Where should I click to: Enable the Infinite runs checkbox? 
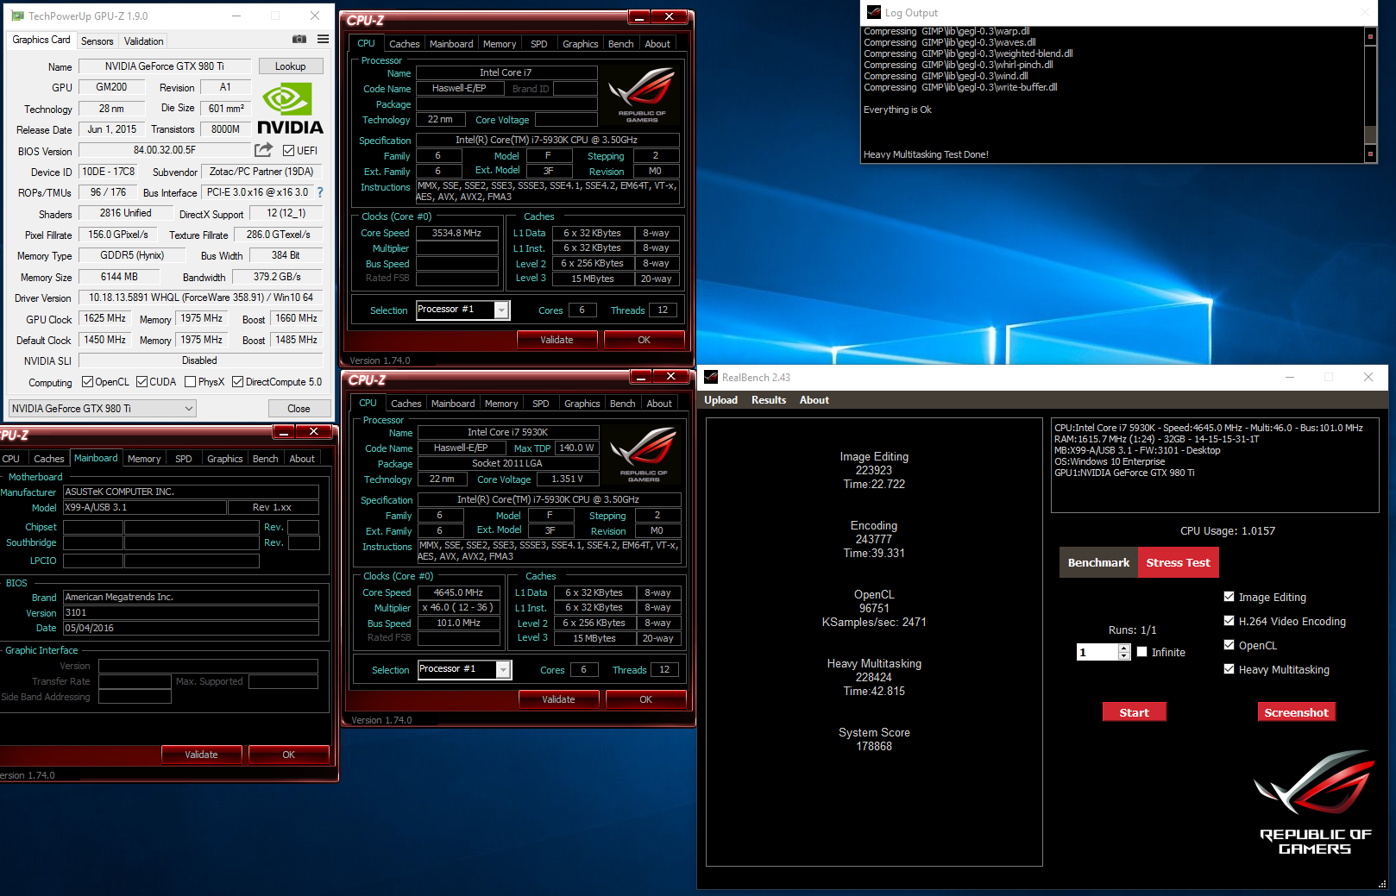click(x=1141, y=652)
